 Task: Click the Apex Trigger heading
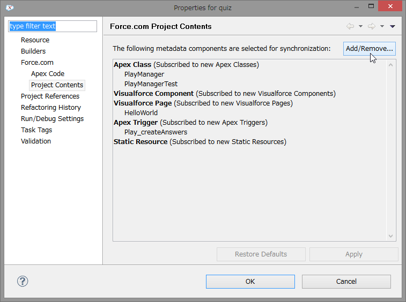(136, 123)
